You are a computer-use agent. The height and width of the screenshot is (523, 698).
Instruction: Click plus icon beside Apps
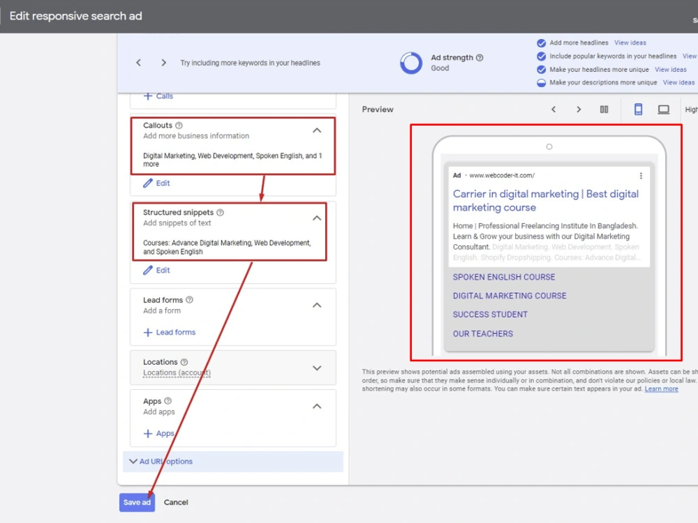tap(148, 434)
